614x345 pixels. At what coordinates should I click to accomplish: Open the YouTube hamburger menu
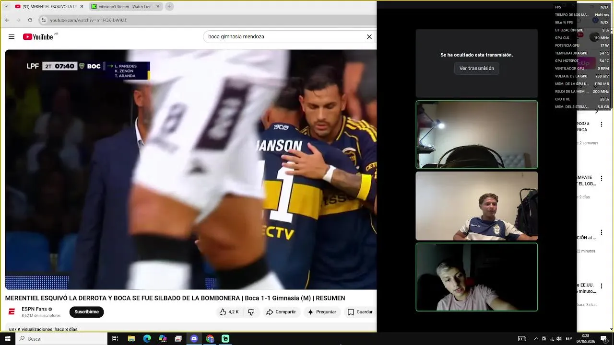pos(12,37)
